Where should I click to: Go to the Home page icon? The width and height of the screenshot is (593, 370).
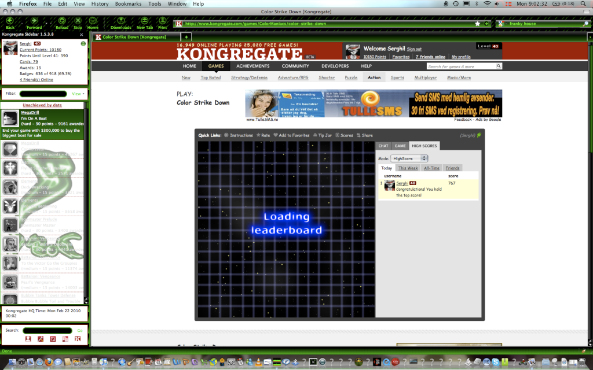coord(93,21)
